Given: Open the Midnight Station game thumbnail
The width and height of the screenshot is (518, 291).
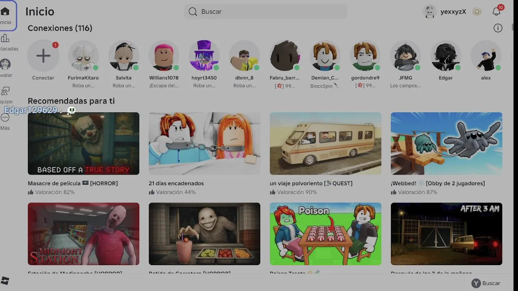Looking at the screenshot, I should point(83,234).
